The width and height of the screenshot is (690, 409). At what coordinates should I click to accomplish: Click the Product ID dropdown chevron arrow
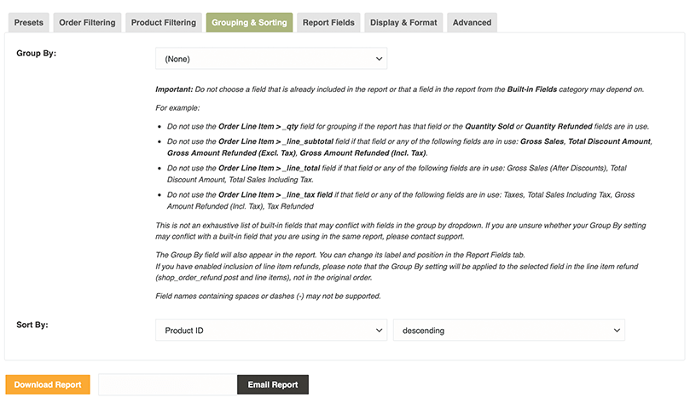coord(379,331)
